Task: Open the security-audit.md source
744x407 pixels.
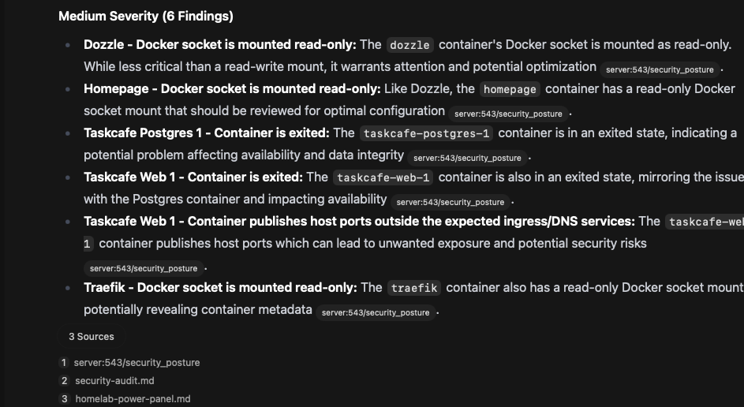Action: tap(114, 380)
